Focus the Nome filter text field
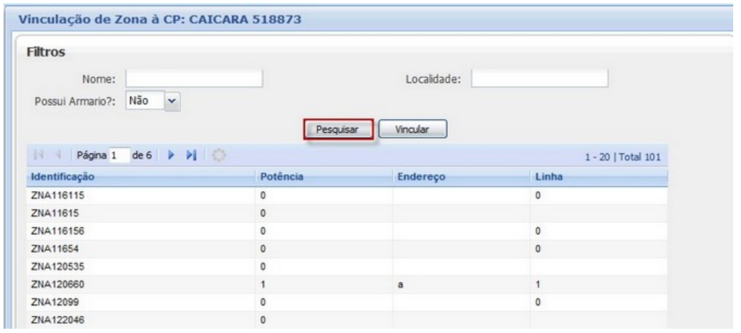 pos(194,78)
